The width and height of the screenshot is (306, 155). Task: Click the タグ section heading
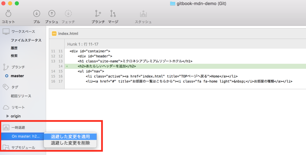[15, 87]
